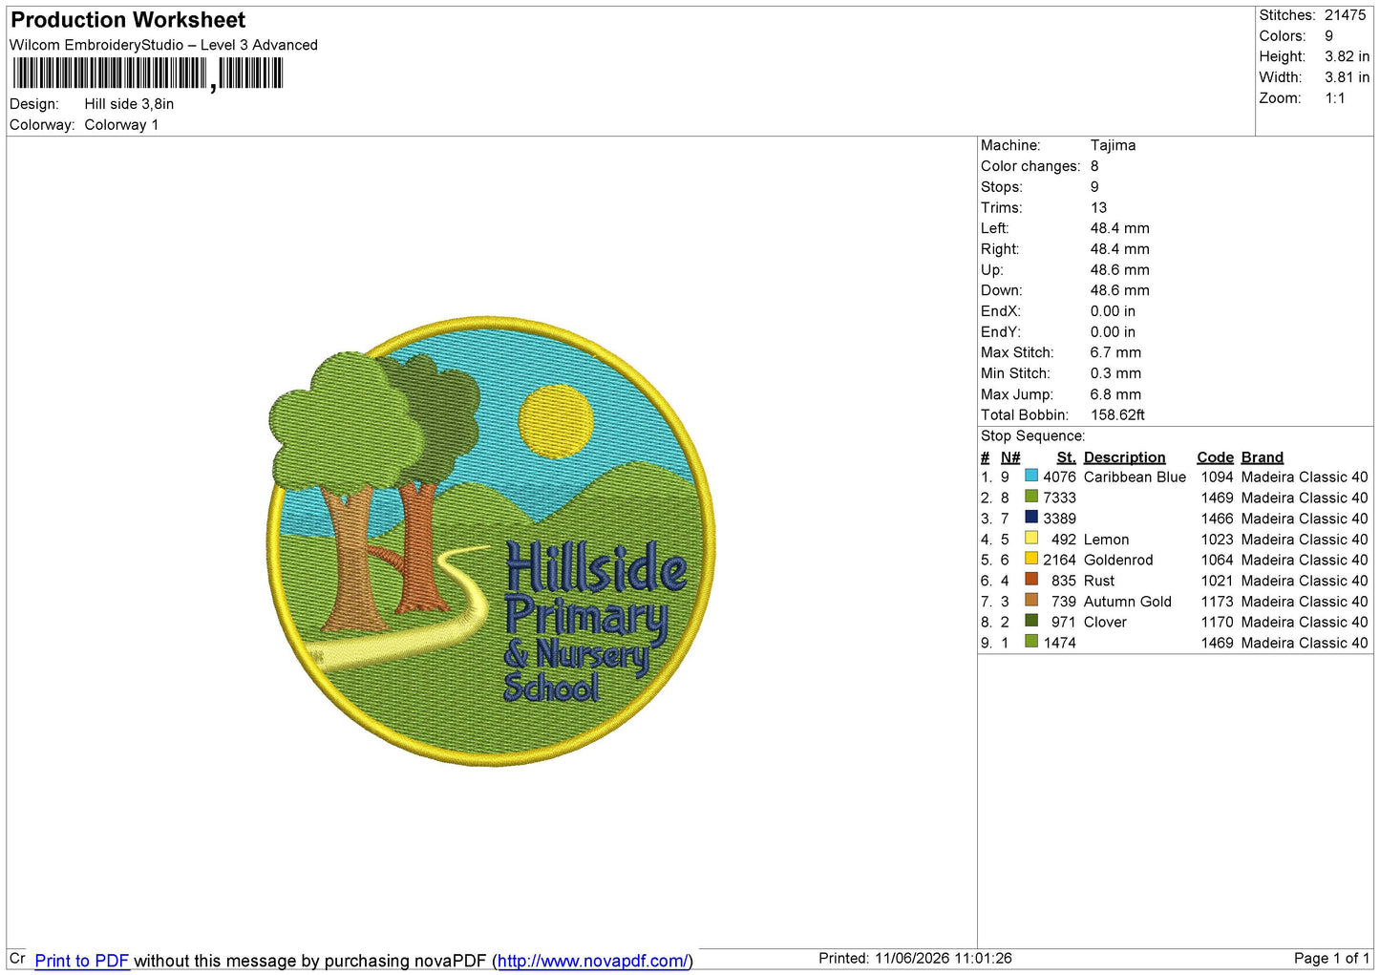Select the height value 3.82 in
Screen dimensions: 1380x975
[x=1347, y=56]
